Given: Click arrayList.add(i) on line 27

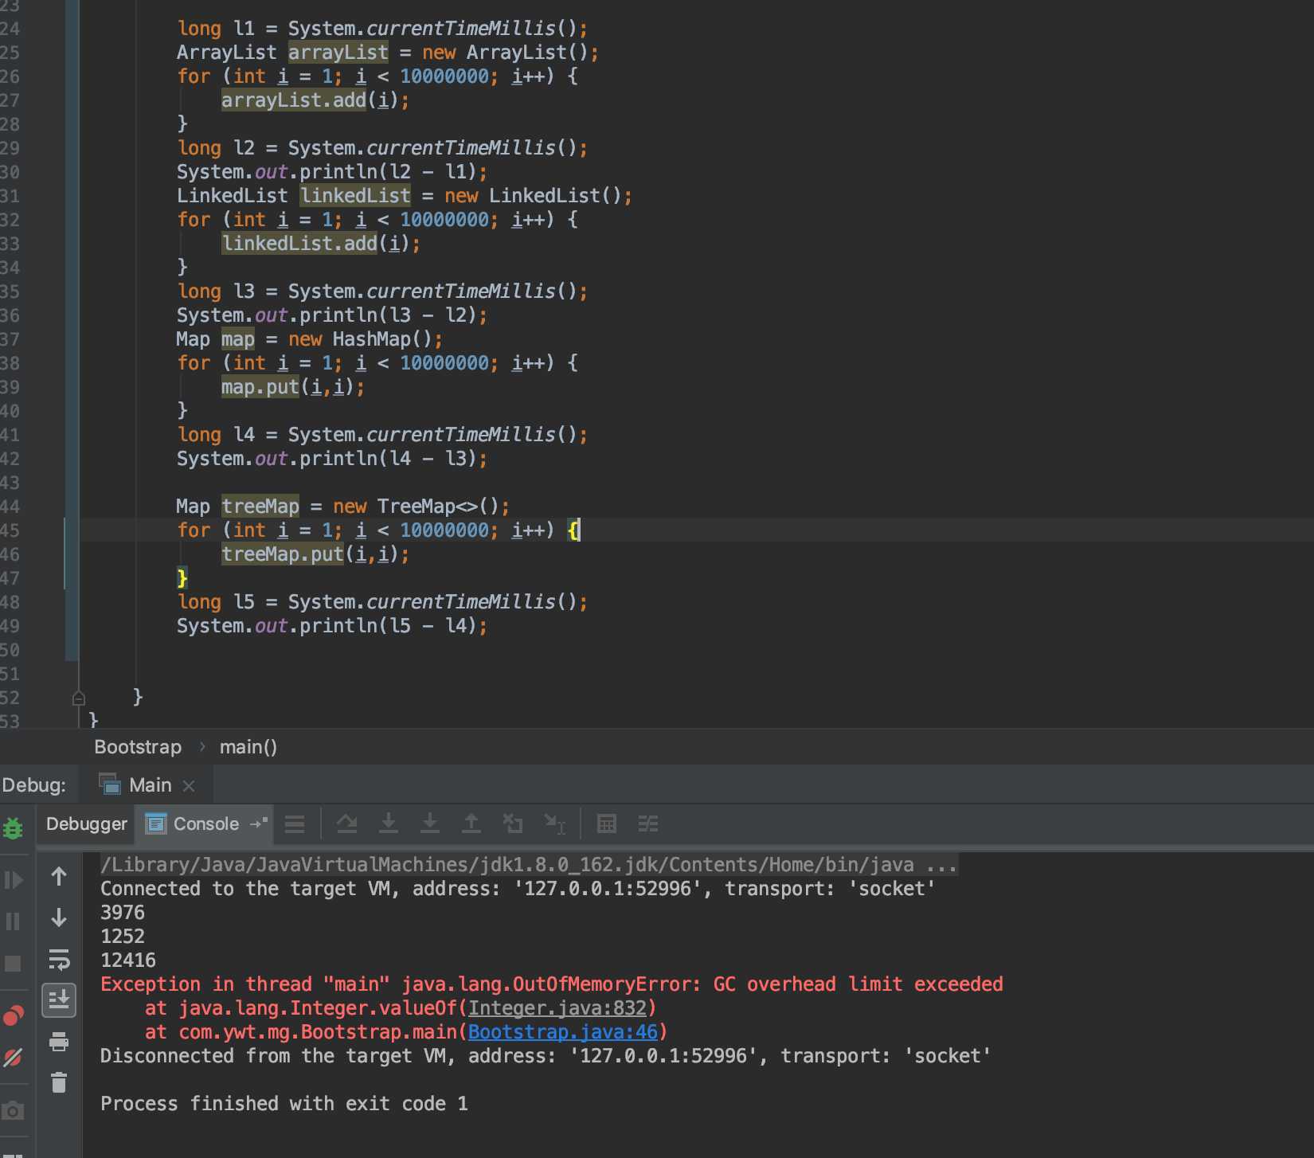Looking at the screenshot, I should click(x=315, y=100).
